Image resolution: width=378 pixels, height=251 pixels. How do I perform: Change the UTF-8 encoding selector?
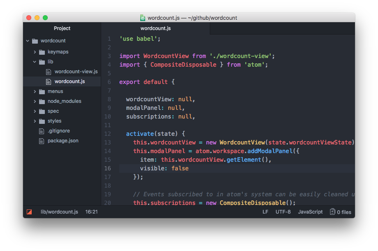tap(283, 211)
